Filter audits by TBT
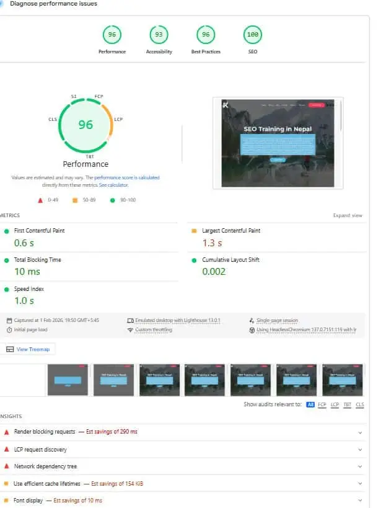This screenshot has height=508, width=386. tap(347, 404)
